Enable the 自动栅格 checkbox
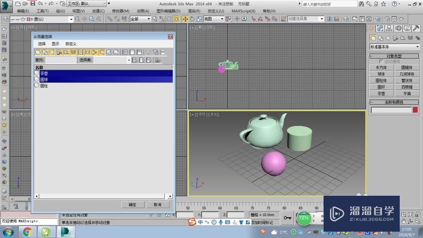The height and width of the screenshot is (238, 423). point(381,61)
